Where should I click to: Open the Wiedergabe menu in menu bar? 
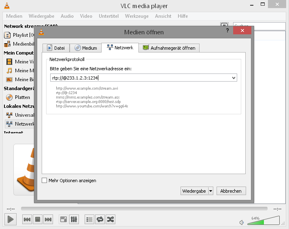point(41,16)
